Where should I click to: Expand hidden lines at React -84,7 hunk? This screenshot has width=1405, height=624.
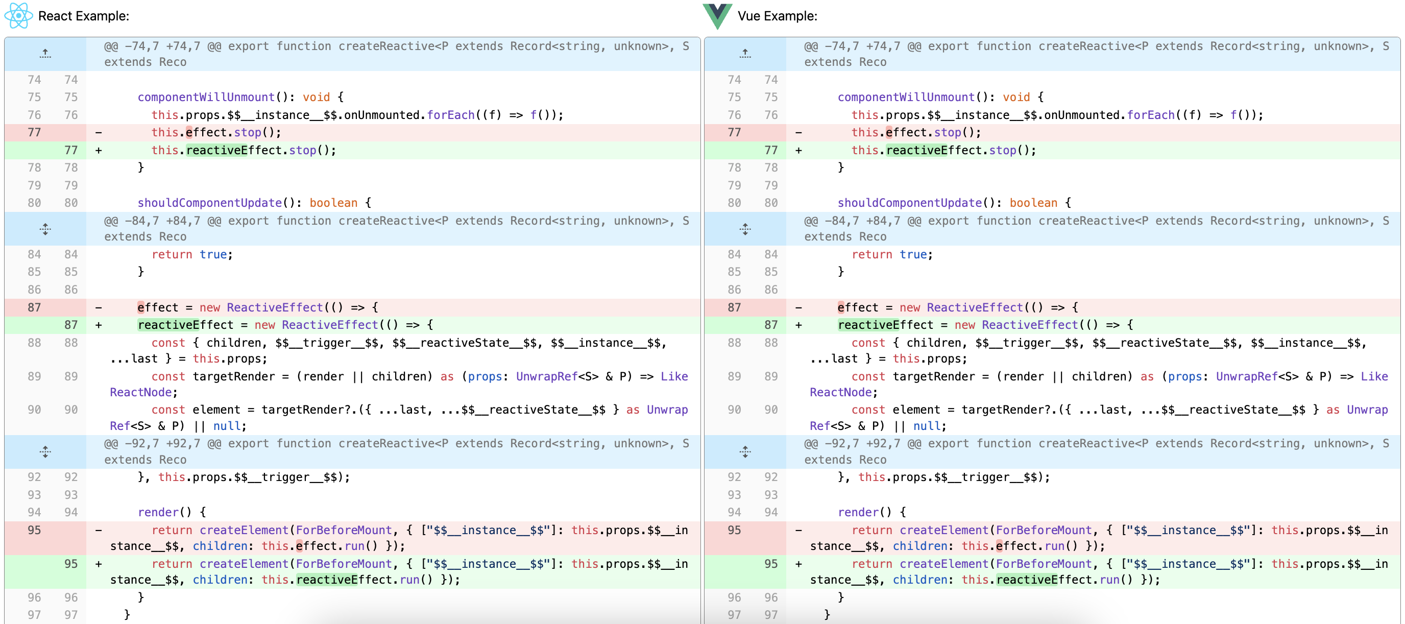pyautogui.click(x=45, y=229)
